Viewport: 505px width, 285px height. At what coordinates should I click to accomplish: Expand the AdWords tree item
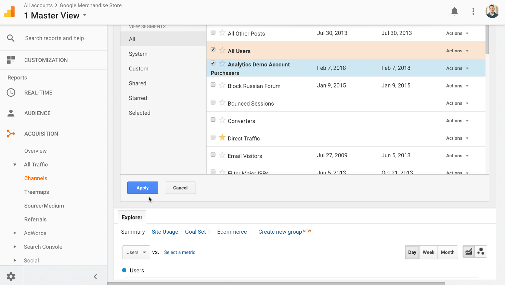tap(15, 233)
